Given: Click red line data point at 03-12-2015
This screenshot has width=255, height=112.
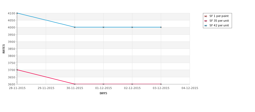Looking at the screenshot, I should click(x=161, y=84).
